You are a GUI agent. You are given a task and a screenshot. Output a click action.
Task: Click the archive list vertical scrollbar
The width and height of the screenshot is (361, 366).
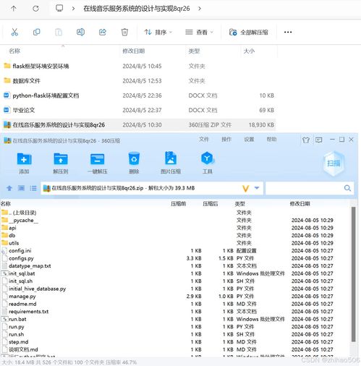tap(353, 274)
